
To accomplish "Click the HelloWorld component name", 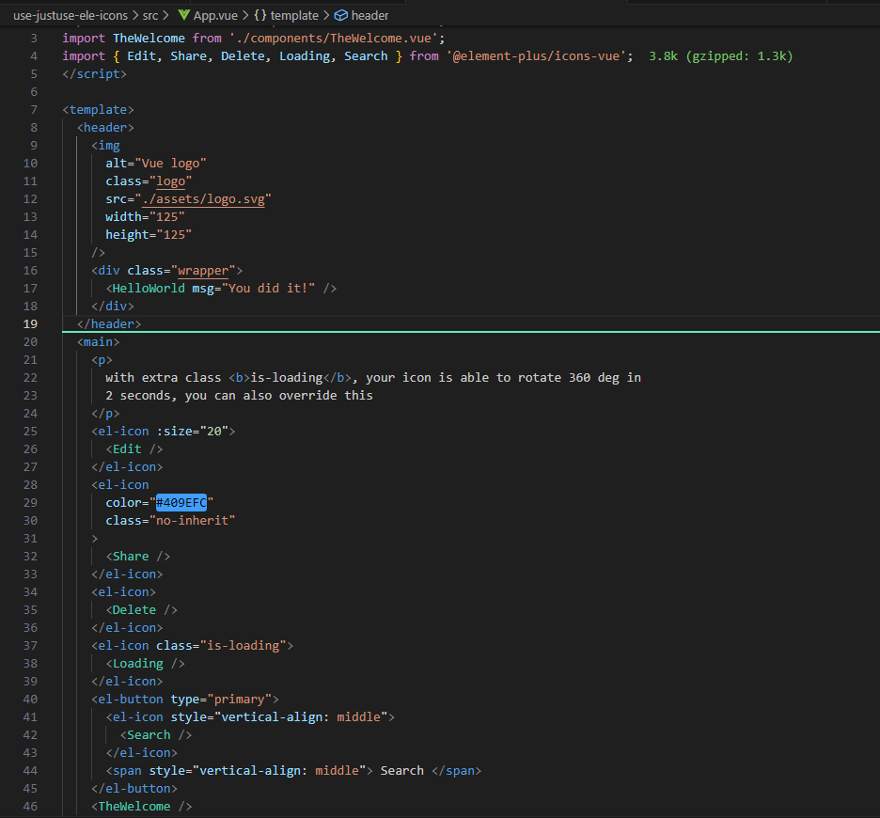I will 149,289.
